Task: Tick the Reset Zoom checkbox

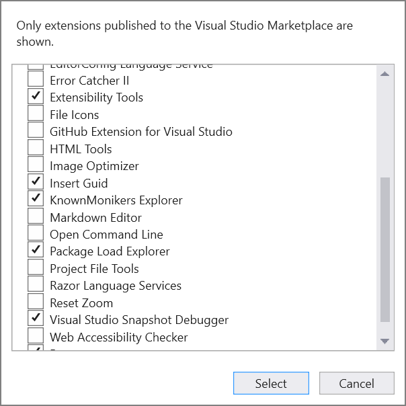Action: point(36,301)
